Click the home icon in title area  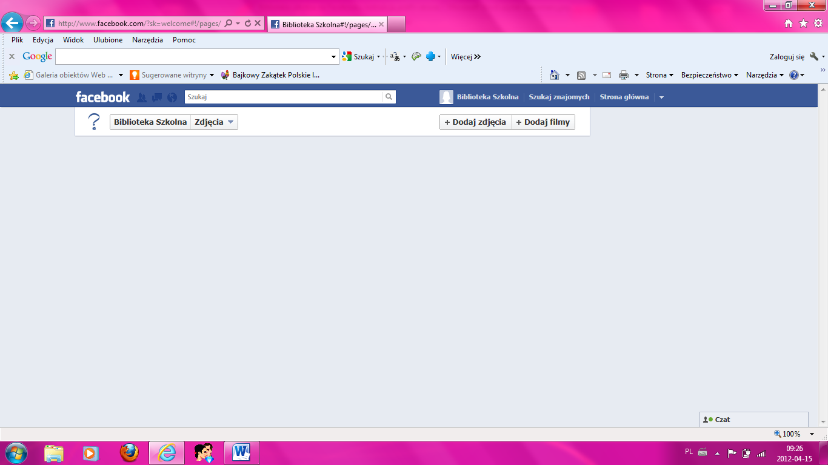pos(789,23)
